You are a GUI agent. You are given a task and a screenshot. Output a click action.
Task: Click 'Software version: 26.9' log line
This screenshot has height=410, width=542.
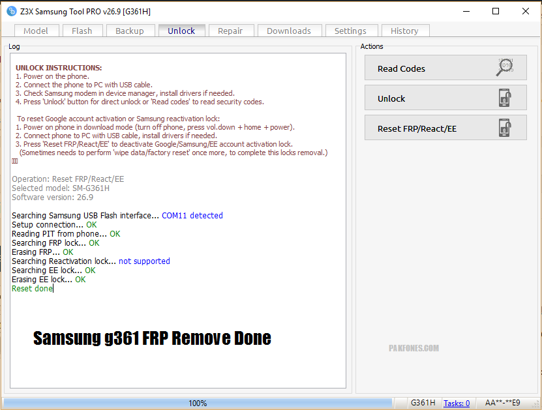pos(53,198)
